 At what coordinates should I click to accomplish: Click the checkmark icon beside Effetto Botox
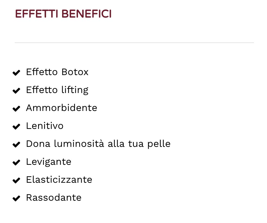(16, 73)
